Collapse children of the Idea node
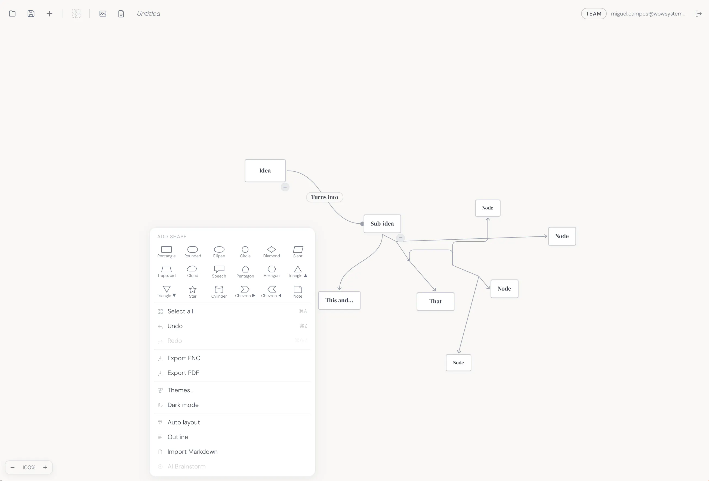Screen dimensions: 709x481 click(285, 187)
